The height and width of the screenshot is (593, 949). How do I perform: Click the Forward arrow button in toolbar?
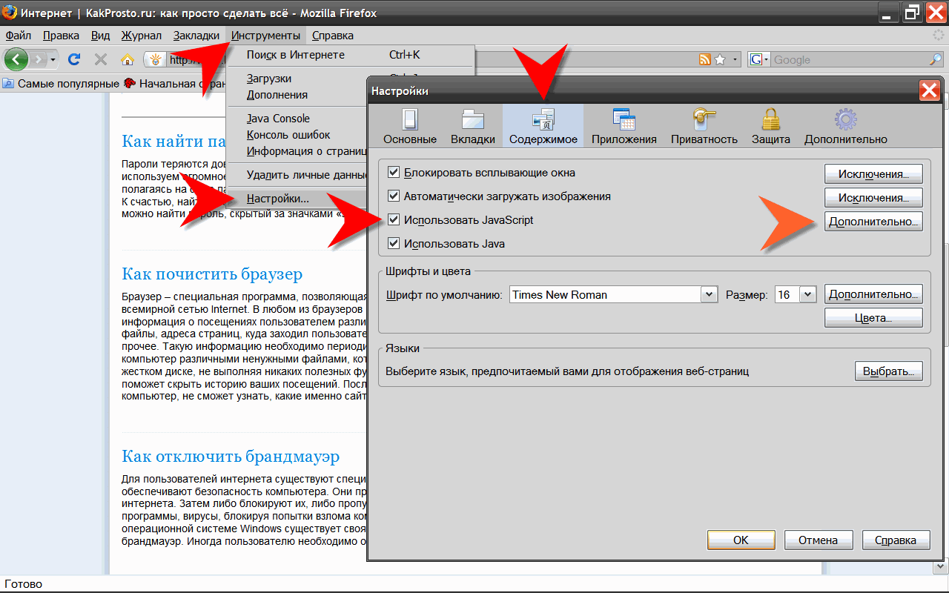click(x=38, y=59)
